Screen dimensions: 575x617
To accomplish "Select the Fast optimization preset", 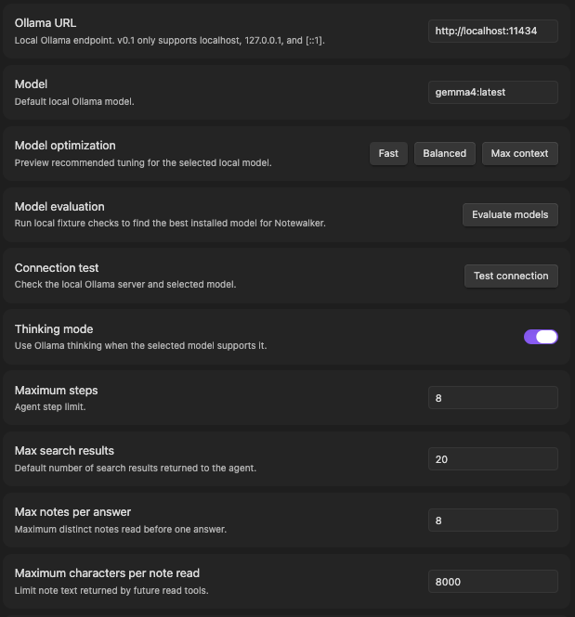I will pos(388,153).
